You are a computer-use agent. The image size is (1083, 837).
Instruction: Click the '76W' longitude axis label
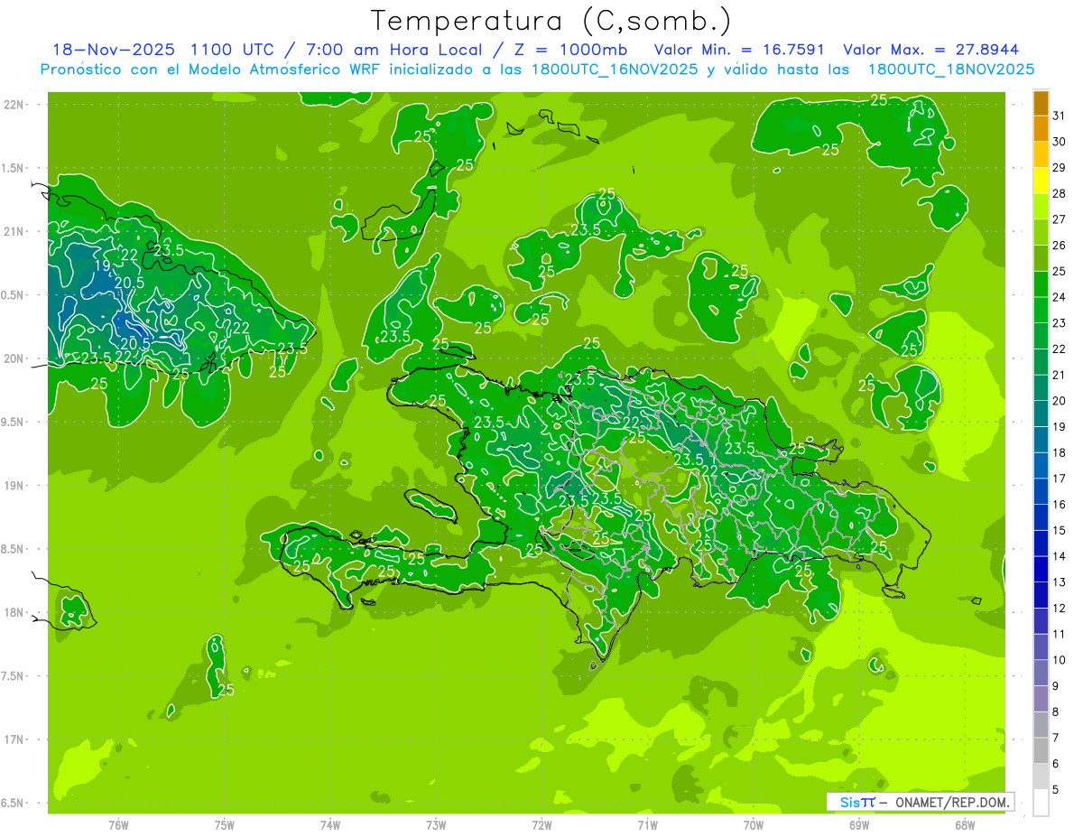pyautogui.click(x=118, y=825)
